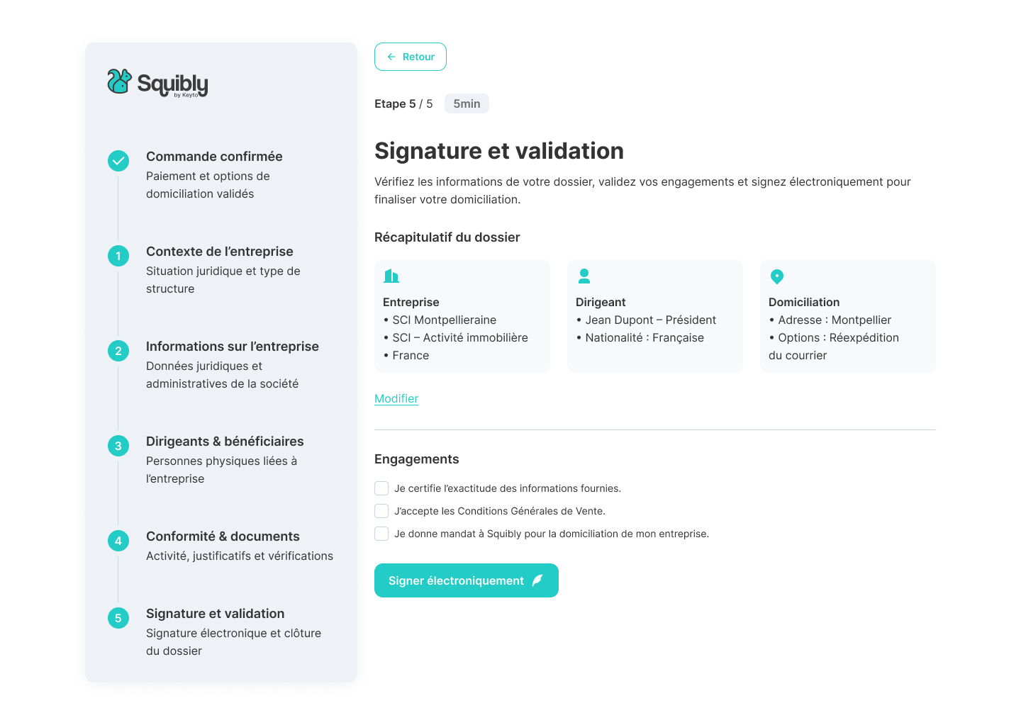Click the Entreprise building icon

point(391,276)
